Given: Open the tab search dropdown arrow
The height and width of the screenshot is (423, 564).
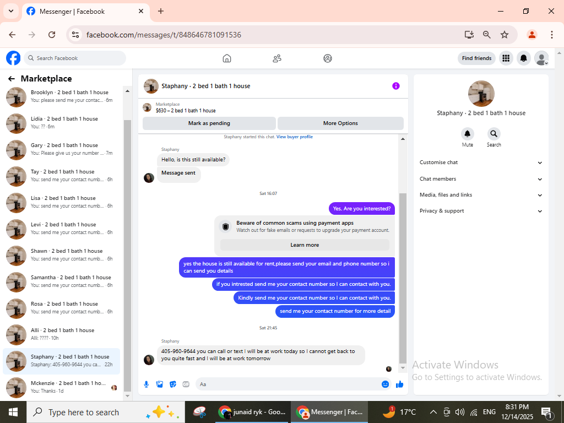Looking at the screenshot, I should click(11, 11).
